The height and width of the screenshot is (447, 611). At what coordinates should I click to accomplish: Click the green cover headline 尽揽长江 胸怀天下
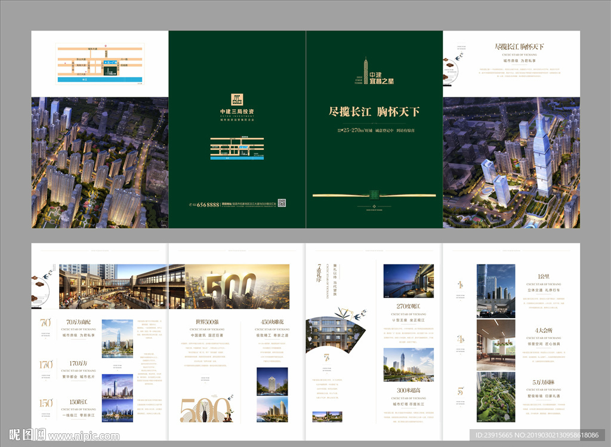[x=374, y=112]
